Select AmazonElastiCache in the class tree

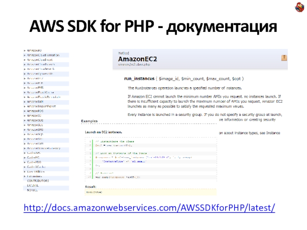point(41,92)
